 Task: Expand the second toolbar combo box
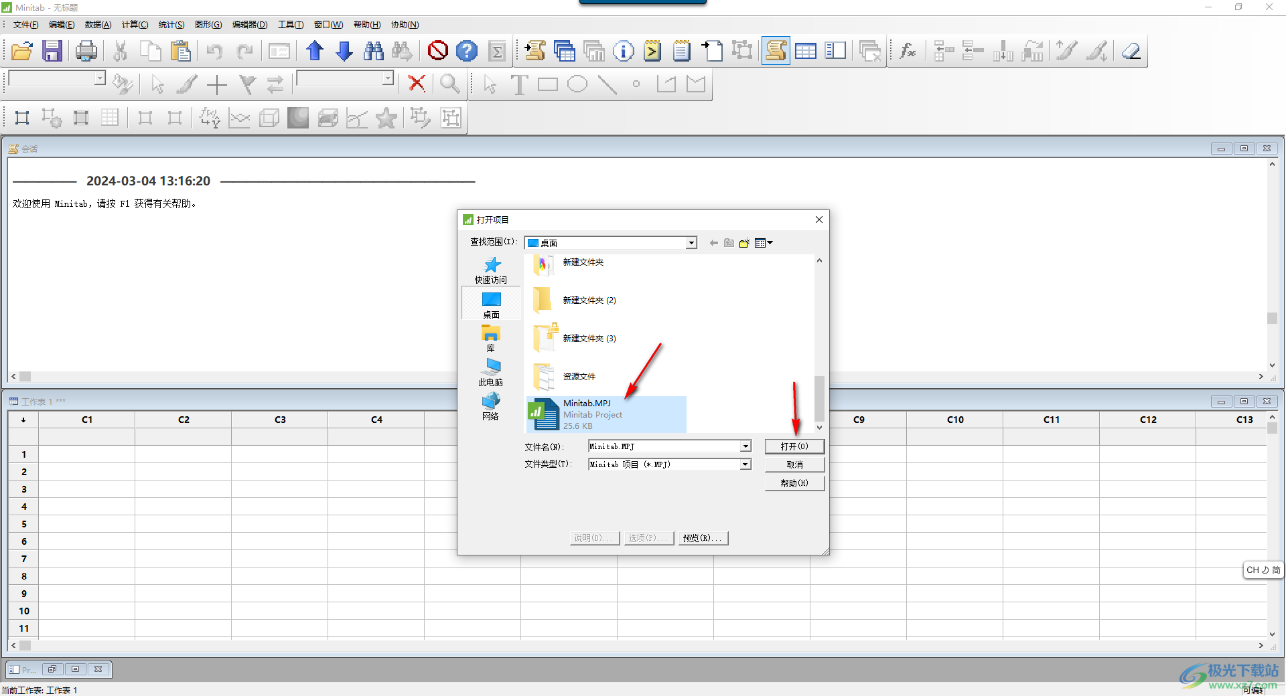pyautogui.click(x=388, y=78)
